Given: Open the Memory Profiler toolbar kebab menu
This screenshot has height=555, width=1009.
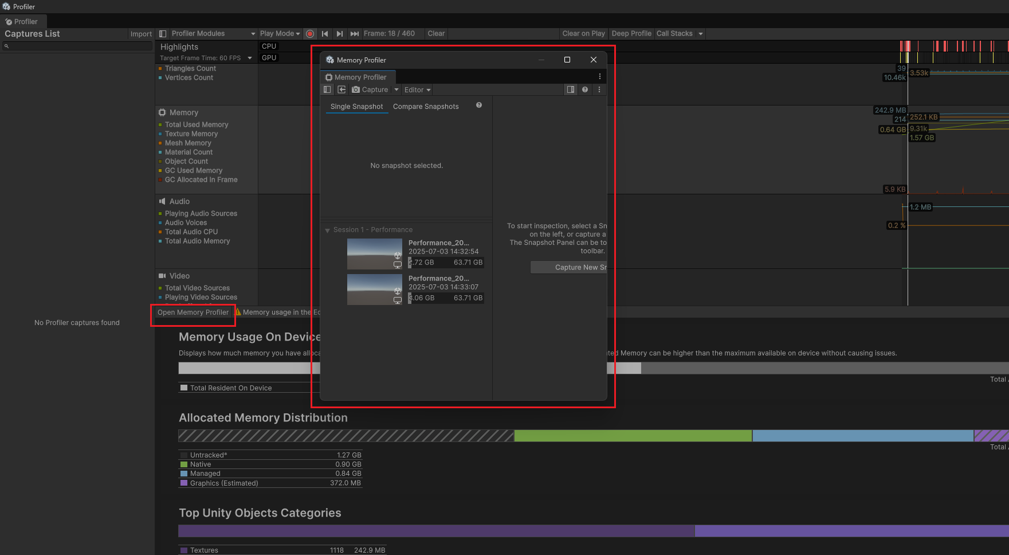Looking at the screenshot, I should [x=599, y=90].
